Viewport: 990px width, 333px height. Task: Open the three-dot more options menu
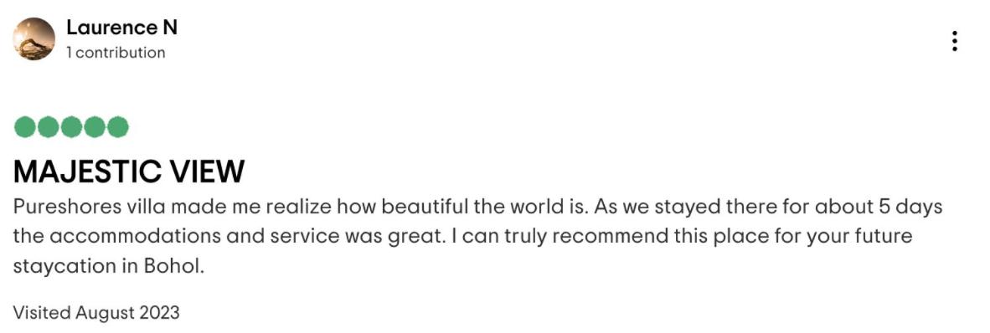coord(955,41)
